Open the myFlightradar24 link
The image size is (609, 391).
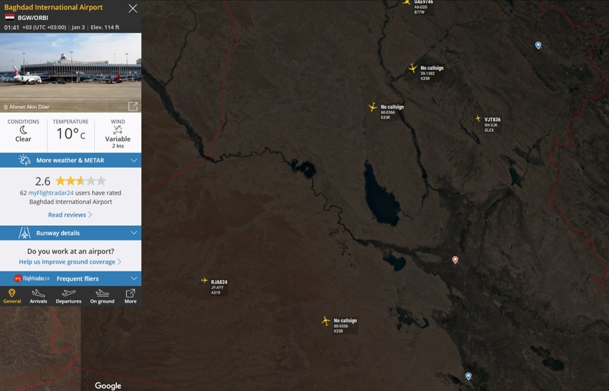51,193
